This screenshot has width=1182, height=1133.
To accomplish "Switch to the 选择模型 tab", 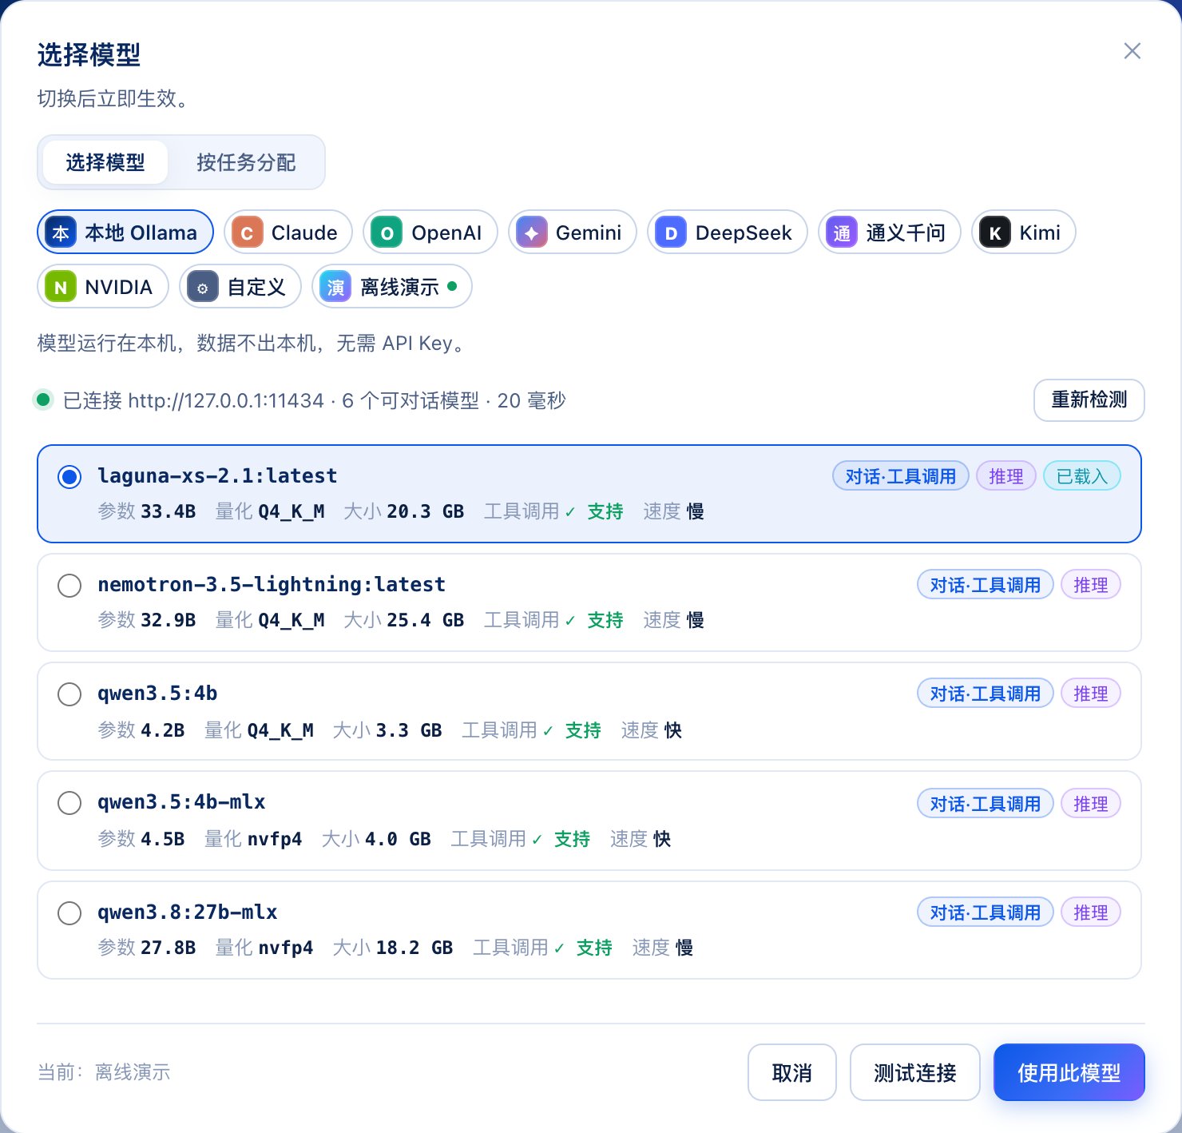I will (105, 162).
